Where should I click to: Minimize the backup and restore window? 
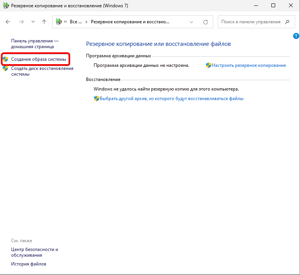coord(256,5)
